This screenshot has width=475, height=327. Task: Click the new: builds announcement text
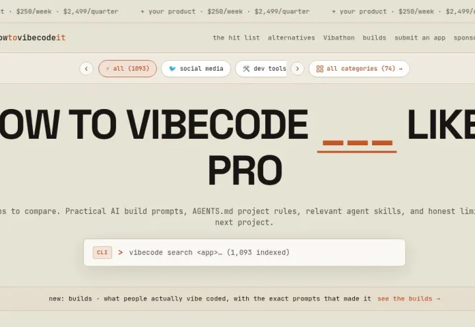tap(210, 299)
